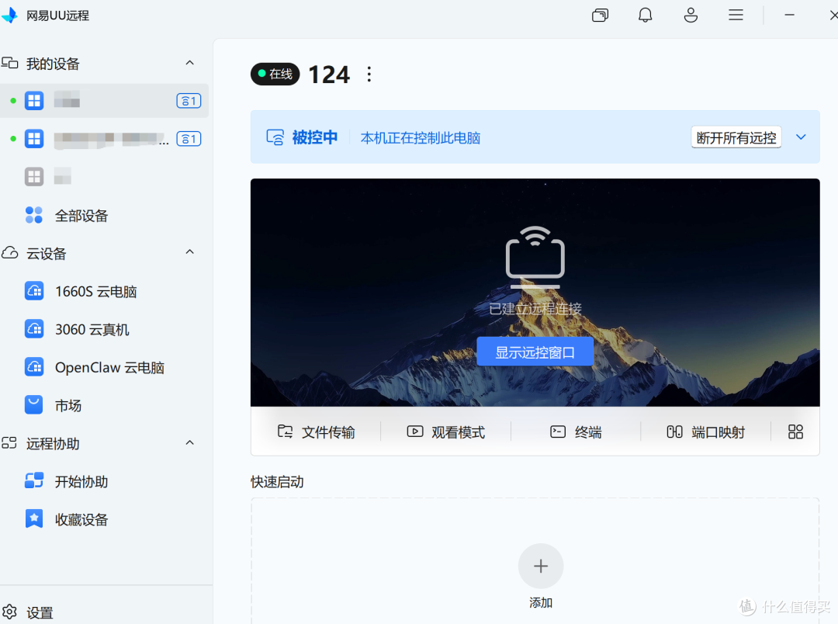Open 1660S 云电脑
Viewport: 838px width, 624px height.
[104, 291]
